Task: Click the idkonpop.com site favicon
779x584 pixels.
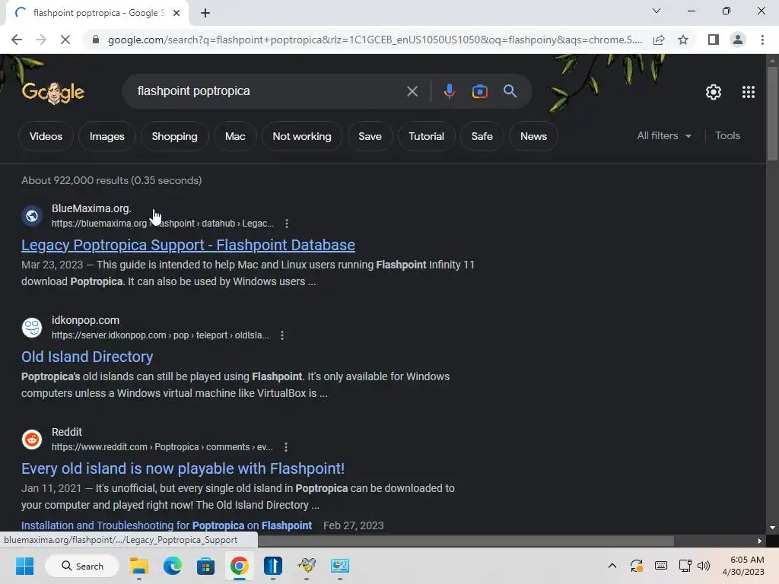Action: 32,328
